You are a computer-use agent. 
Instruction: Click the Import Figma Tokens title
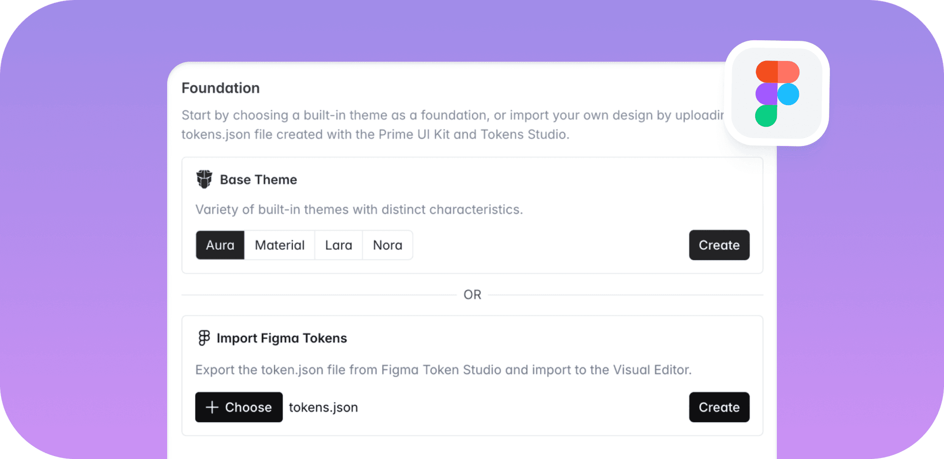(x=282, y=338)
